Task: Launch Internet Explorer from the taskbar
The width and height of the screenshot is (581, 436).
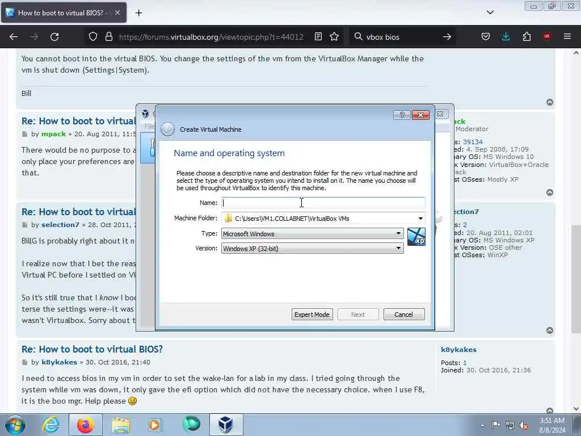Action: point(50,425)
